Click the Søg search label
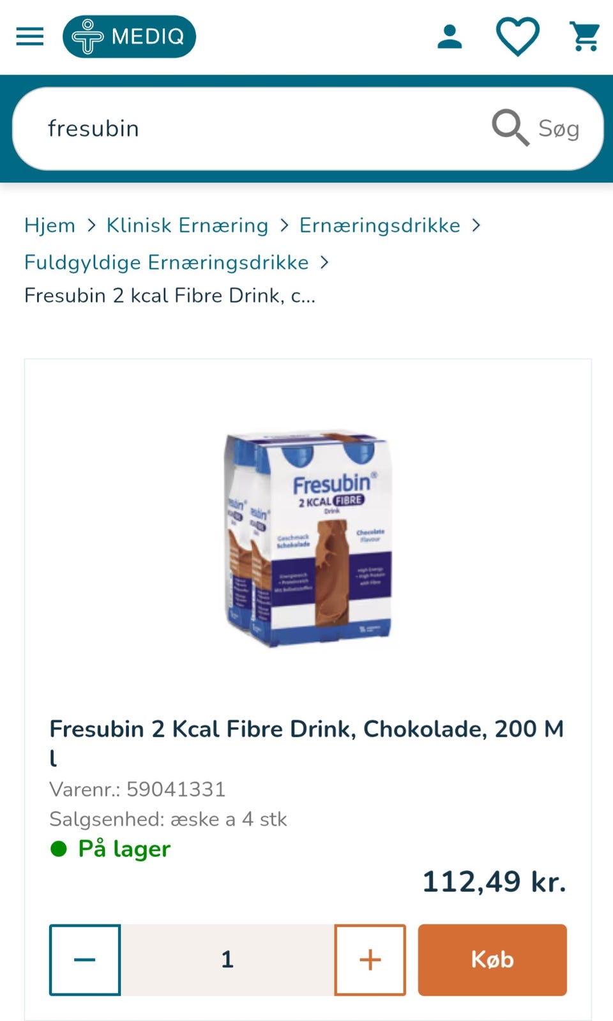This screenshot has width=613, height=1021. (559, 128)
